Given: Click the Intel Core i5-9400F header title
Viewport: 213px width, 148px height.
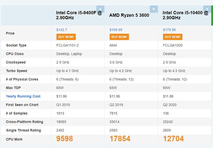Looking at the screenshot, I should (79, 15).
